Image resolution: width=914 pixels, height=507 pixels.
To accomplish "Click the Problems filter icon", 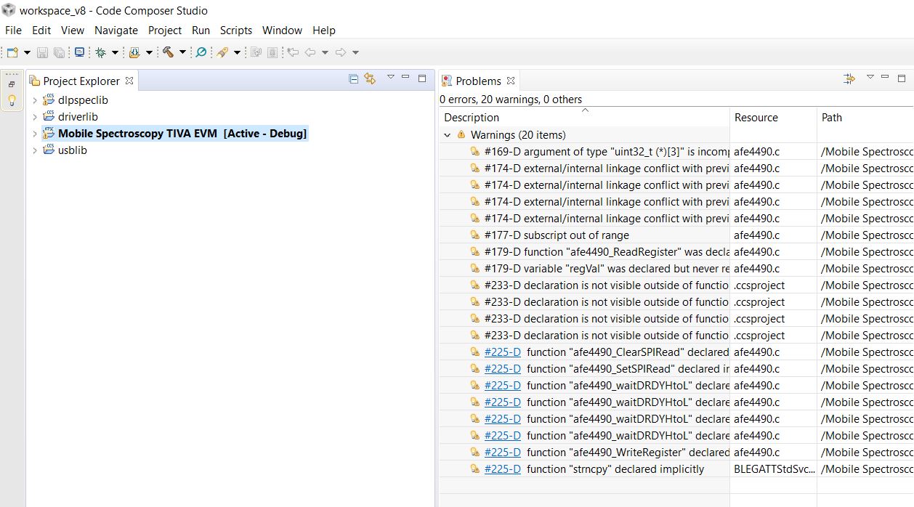I will point(849,78).
